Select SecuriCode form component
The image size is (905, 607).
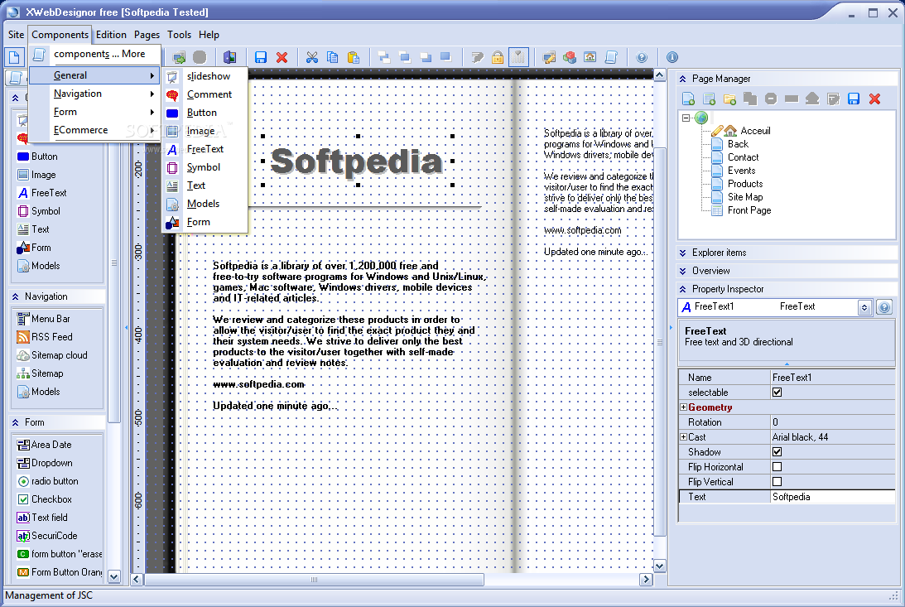[47, 536]
